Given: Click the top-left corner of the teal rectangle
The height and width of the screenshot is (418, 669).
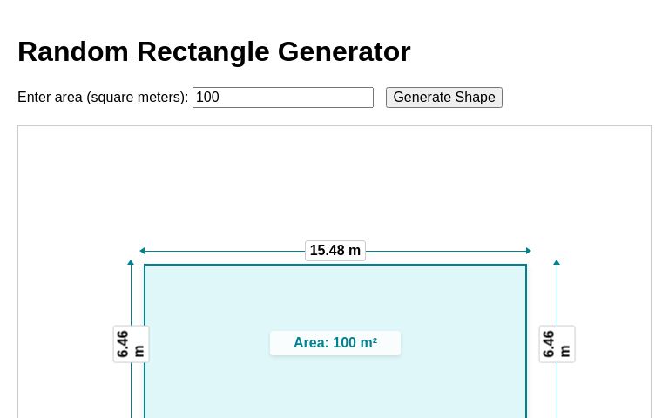Looking at the screenshot, I should [x=145, y=265].
